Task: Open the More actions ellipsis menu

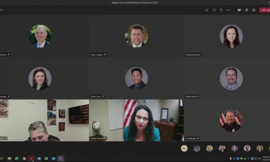Action: 229,10
